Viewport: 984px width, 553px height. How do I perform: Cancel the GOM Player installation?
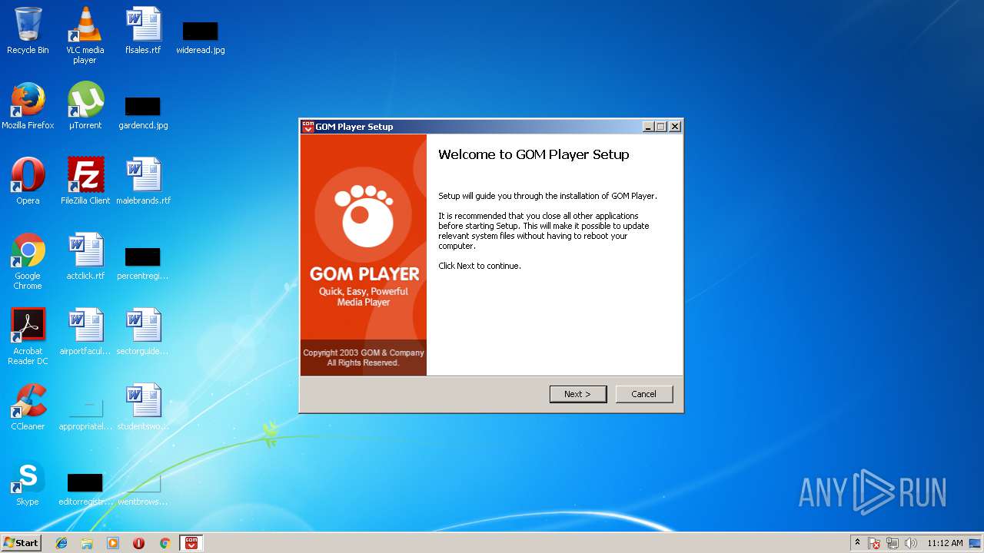644,394
